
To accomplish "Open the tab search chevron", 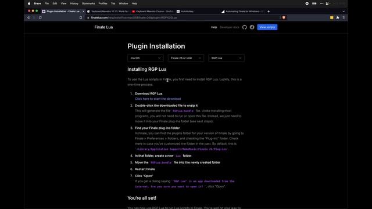I will (344, 12).
